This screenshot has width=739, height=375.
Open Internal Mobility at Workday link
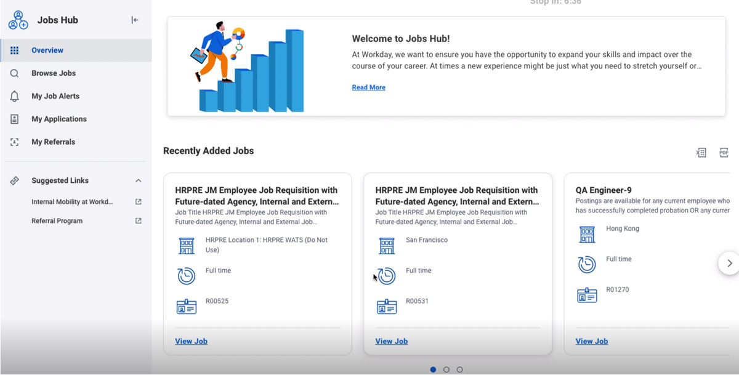click(72, 201)
